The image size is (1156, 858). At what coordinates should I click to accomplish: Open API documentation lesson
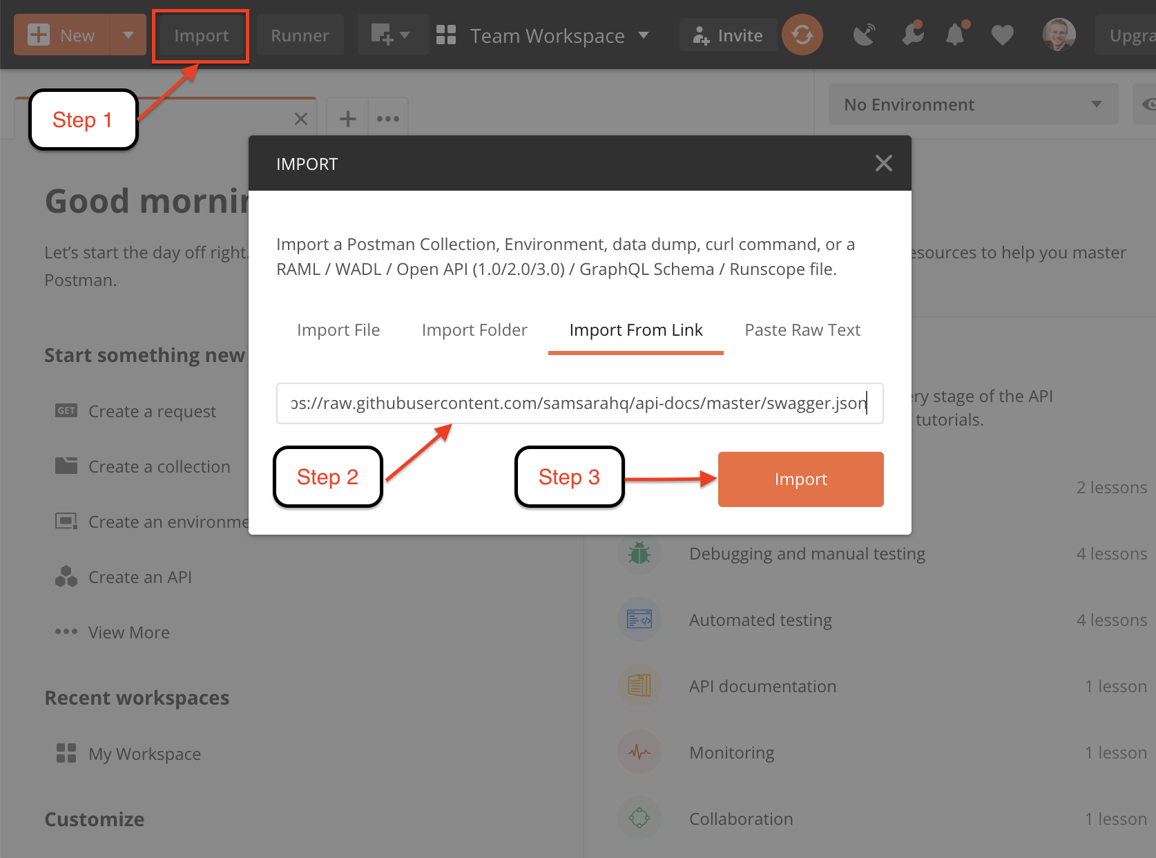click(x=763, y=687)
